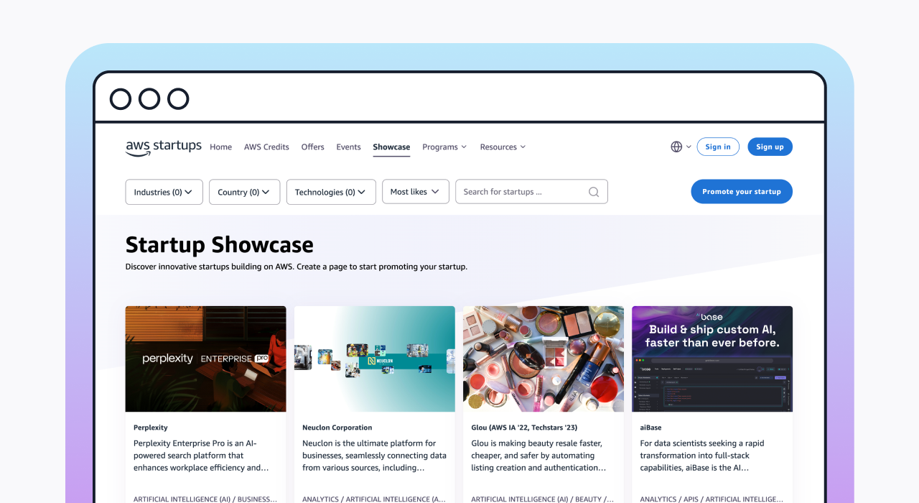Click the middle browser window circle

149,98
